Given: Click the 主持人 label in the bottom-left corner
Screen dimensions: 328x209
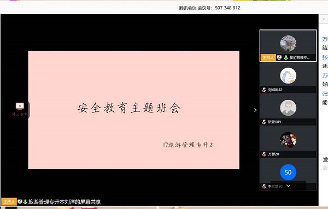Looking at the screenshot, I should 9,202.
